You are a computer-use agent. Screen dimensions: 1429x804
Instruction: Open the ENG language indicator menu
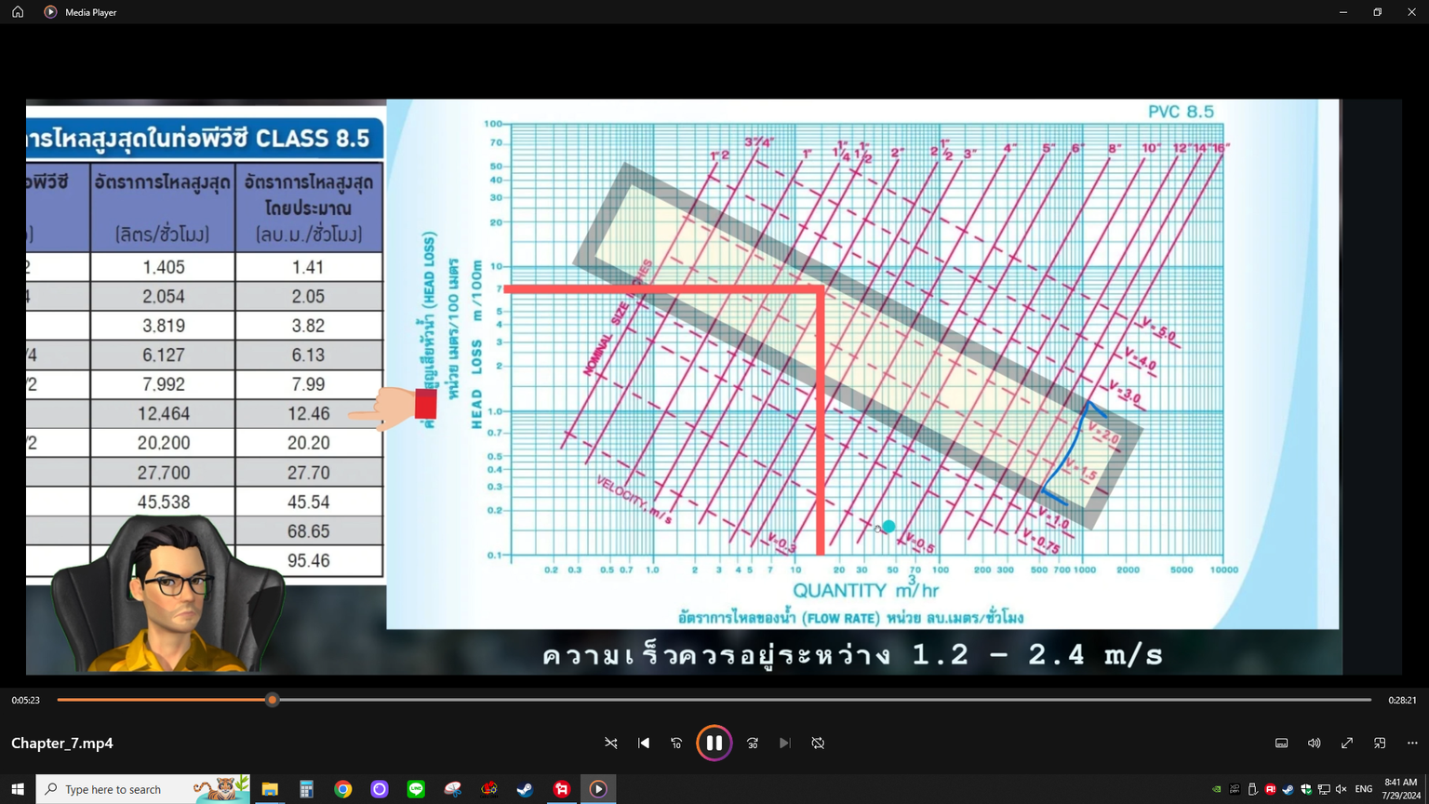click(1364, 789)
